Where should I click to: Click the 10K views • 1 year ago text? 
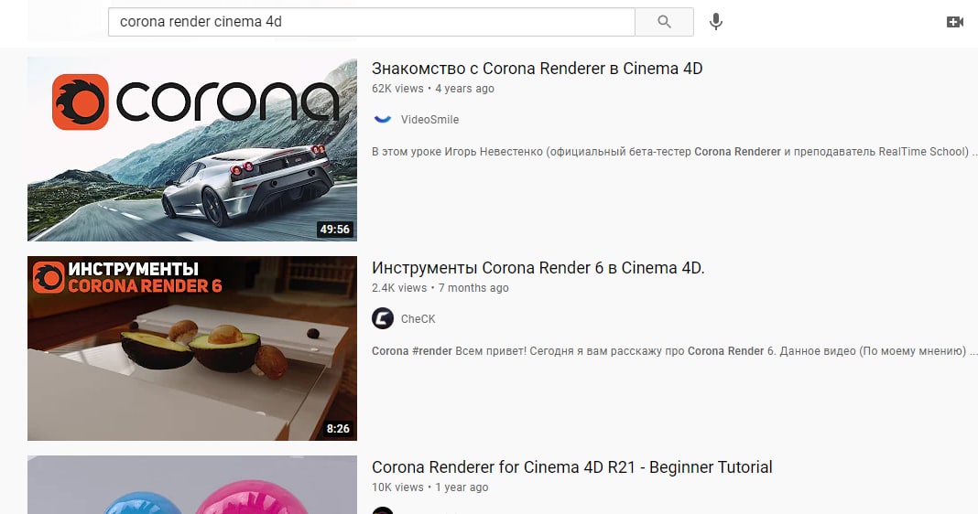(x=429, y=487)
